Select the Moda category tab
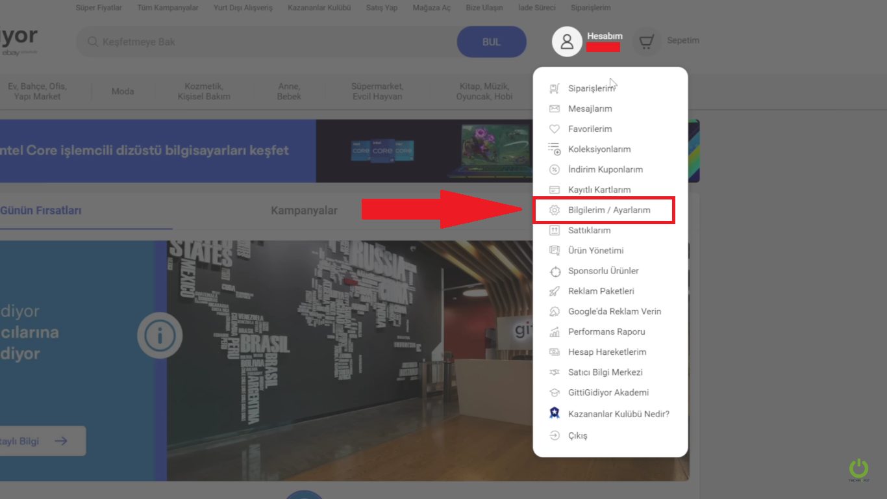 tap(122, 91)
